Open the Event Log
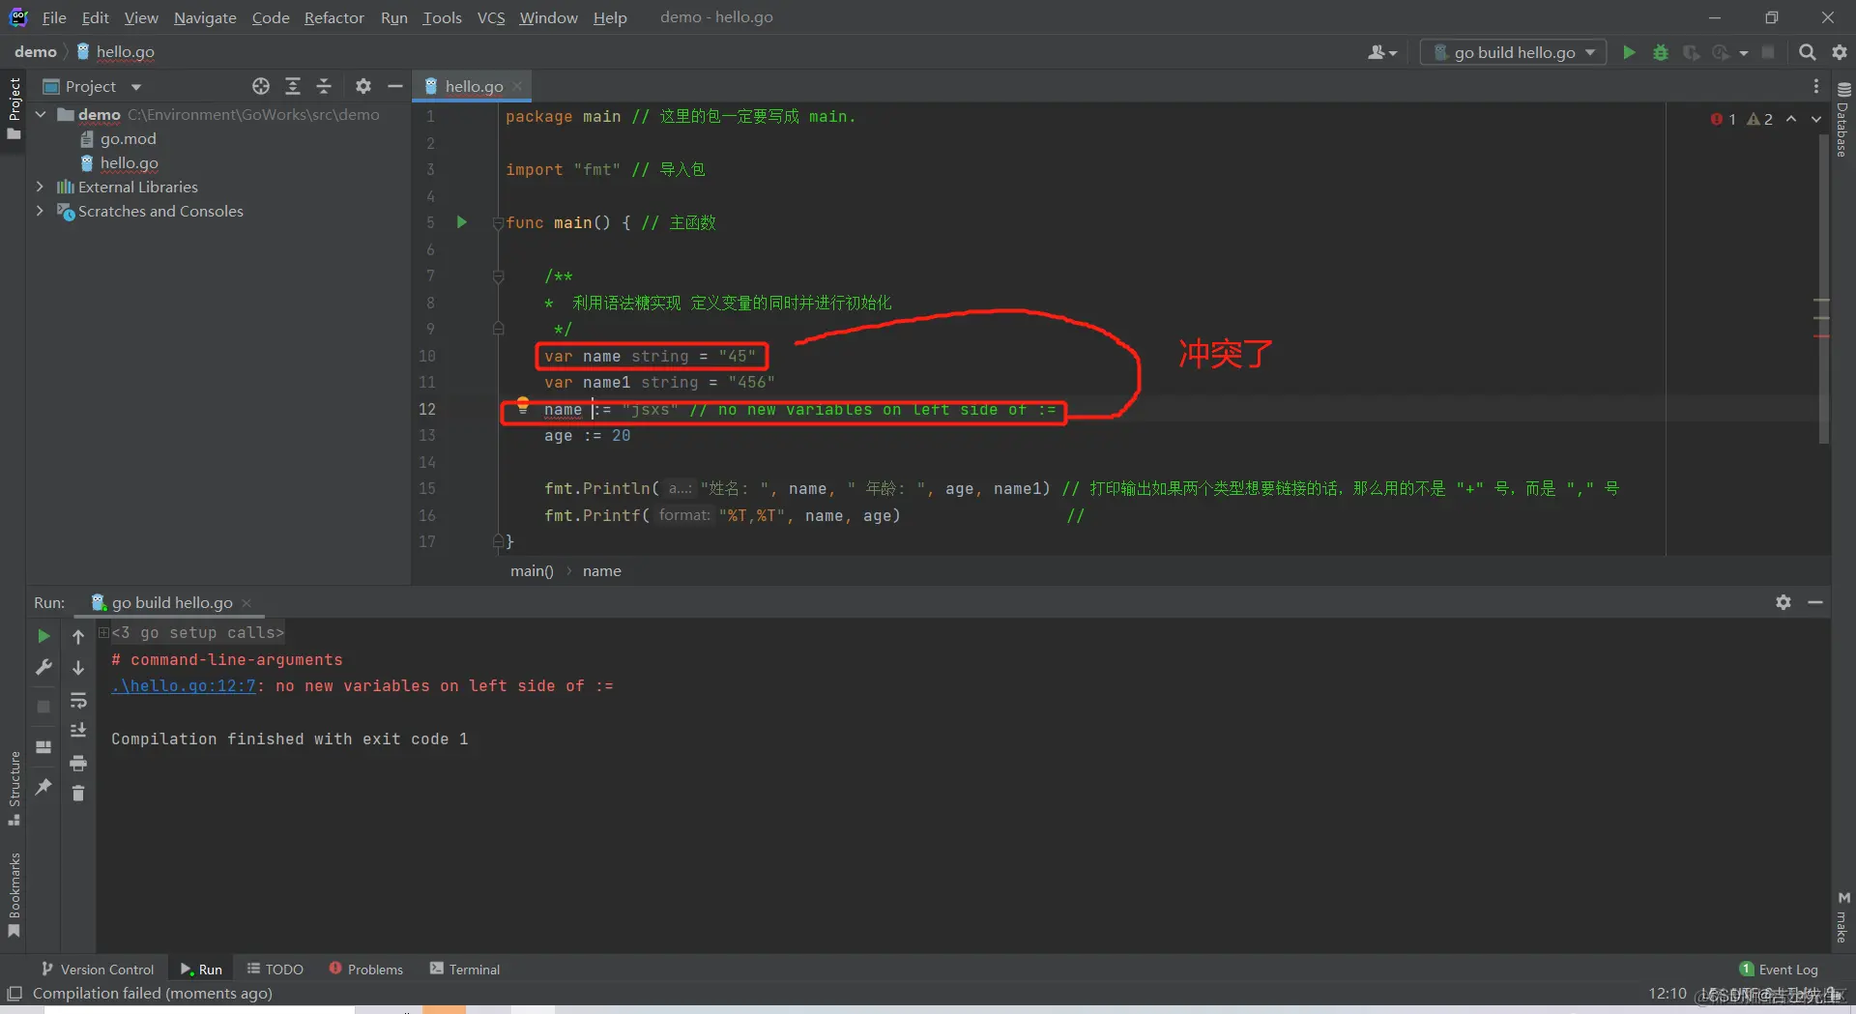Screen dimensions: 1856x1014 1779,969
